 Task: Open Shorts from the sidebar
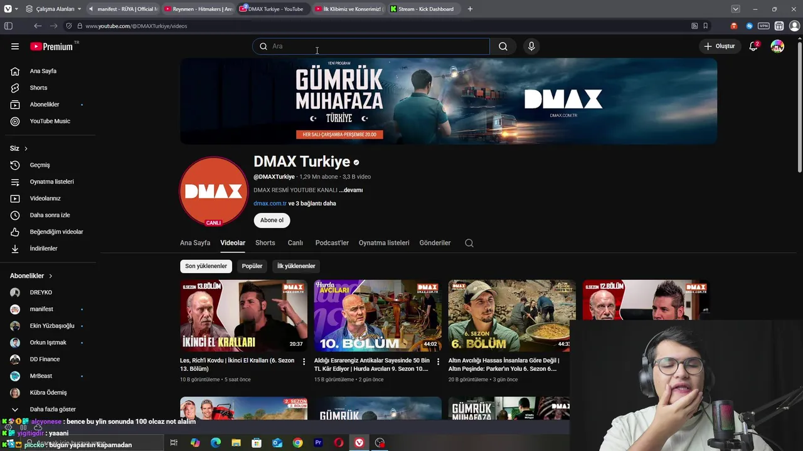coord(48,88)
